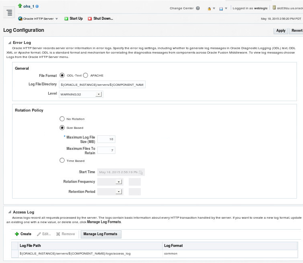Click the Revert button
Image resolution: width=303 pixels, height=263 pixels.
pos(297,31)
